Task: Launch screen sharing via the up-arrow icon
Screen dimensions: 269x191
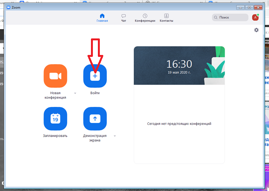Action: click(95, 119)
